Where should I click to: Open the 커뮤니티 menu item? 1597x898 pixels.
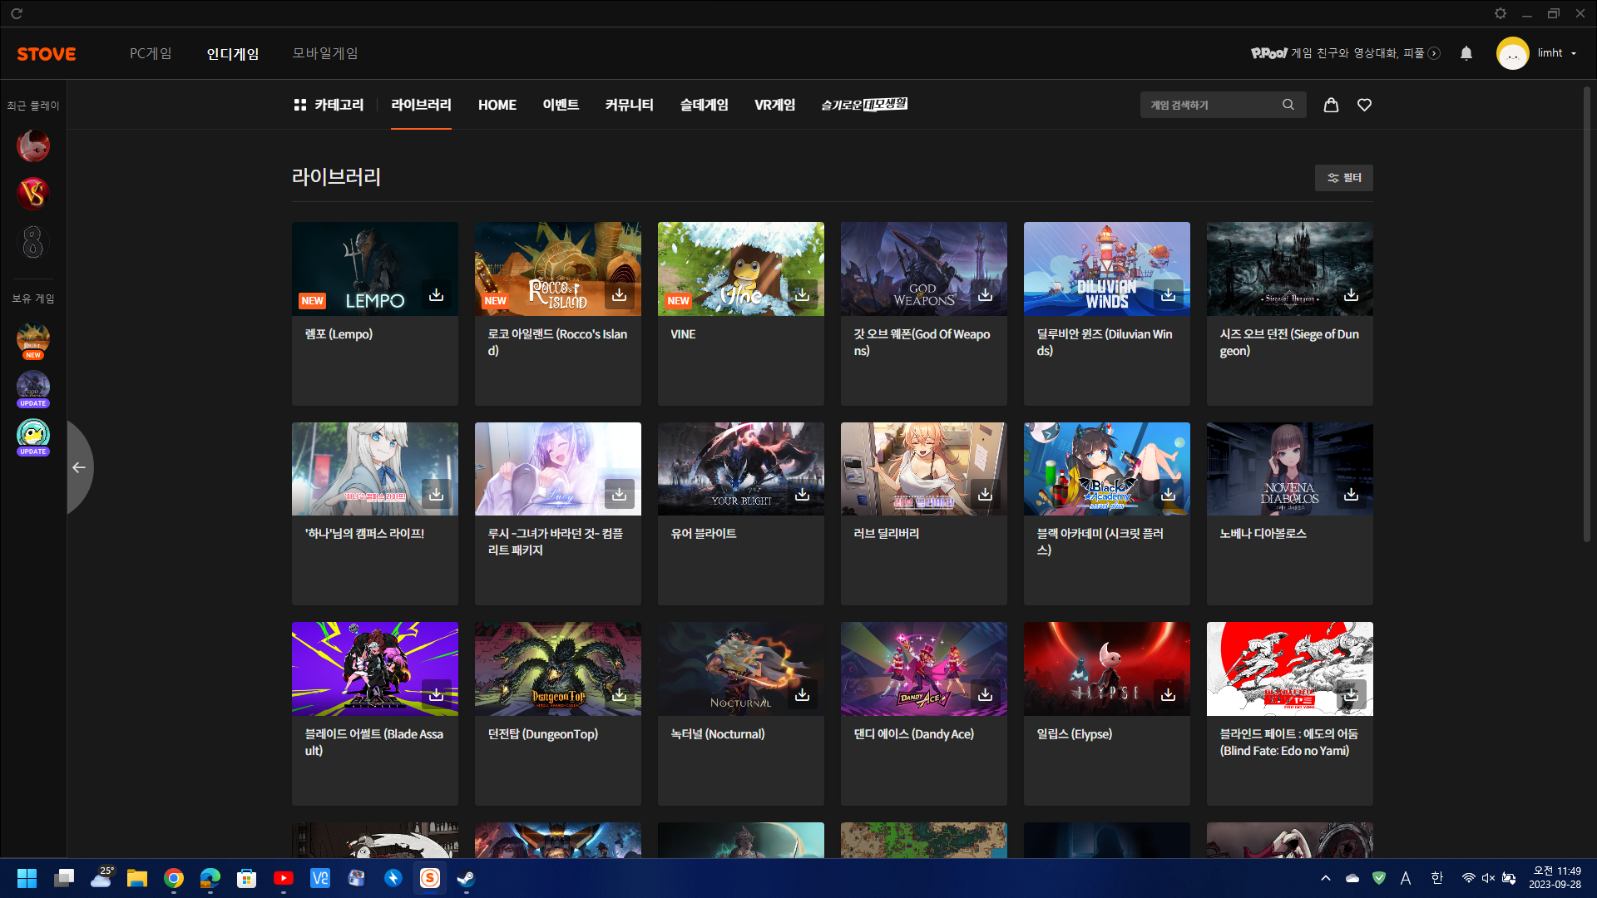629,105
